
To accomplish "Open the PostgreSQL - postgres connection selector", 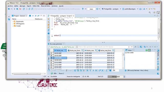I will click(x=111, y=9).
